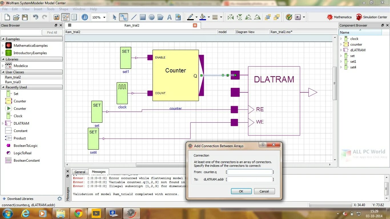The height and width of the screenshot is (219, 390).
Task: Select Ram_trial3 under User Classes
Action: pyautogui.click(x=13, y=82)
